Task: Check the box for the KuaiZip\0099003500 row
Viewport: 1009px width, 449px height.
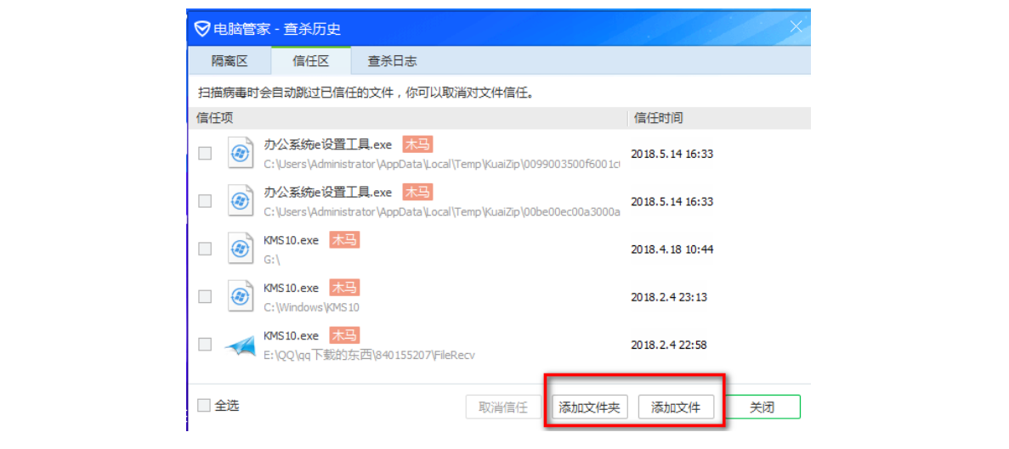Action: (x=205, y=153)
